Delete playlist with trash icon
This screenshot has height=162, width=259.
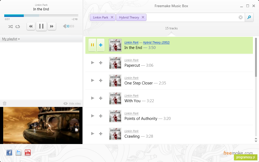5,103
